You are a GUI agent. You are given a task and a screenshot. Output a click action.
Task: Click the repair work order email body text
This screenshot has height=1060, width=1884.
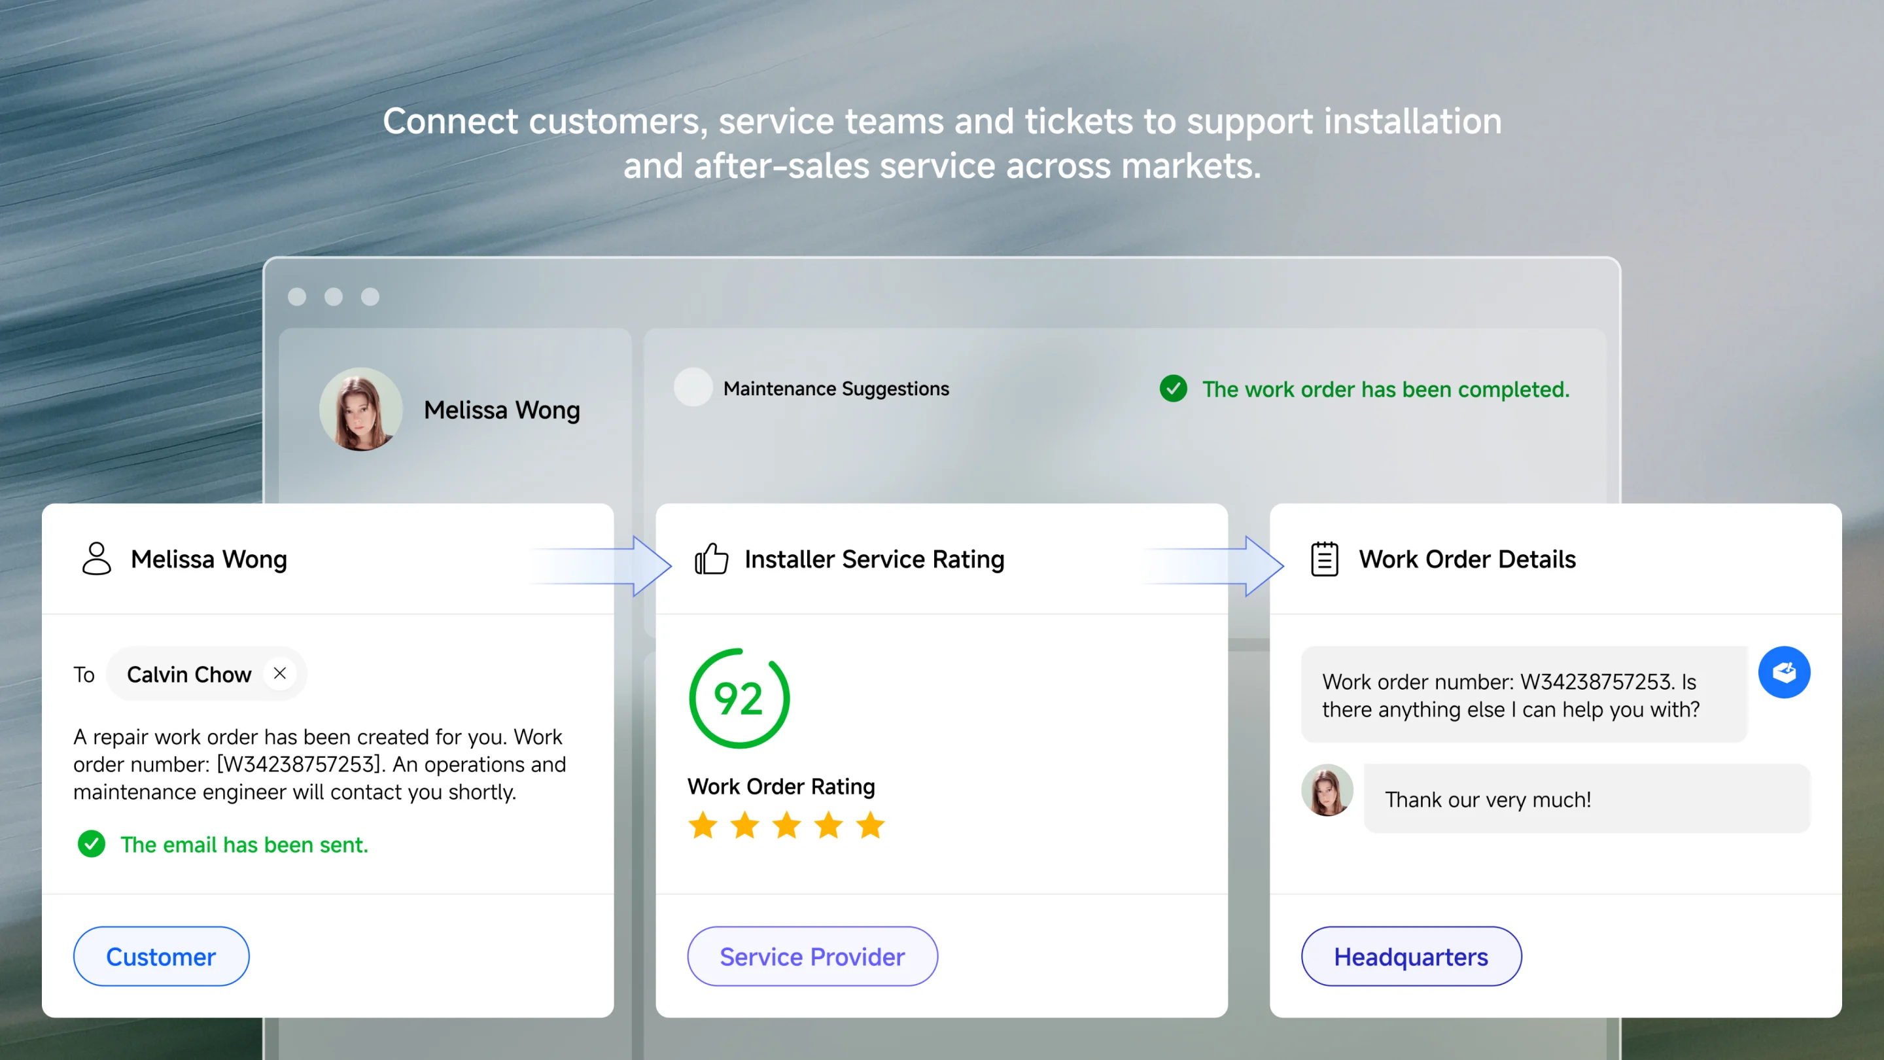320,764
